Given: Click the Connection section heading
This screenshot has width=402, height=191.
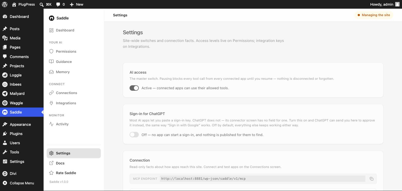Looking at the screenshot, I should [x=140, y=160].
